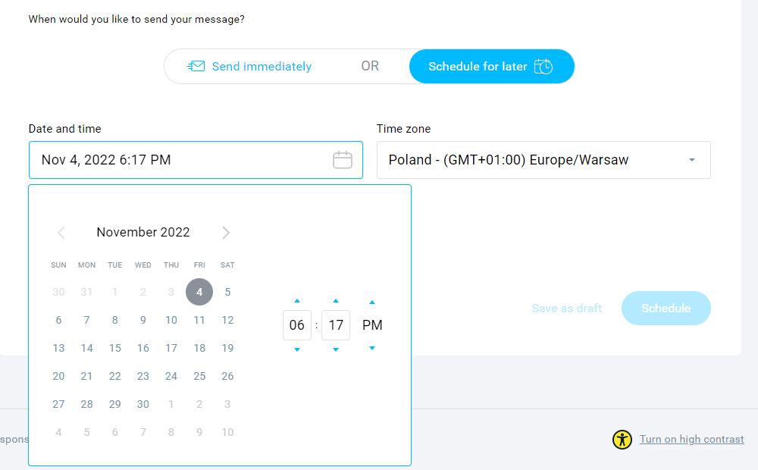Select November 15 in calendar
The width and height of the screenshot is (758, 470).
[115, 348]
